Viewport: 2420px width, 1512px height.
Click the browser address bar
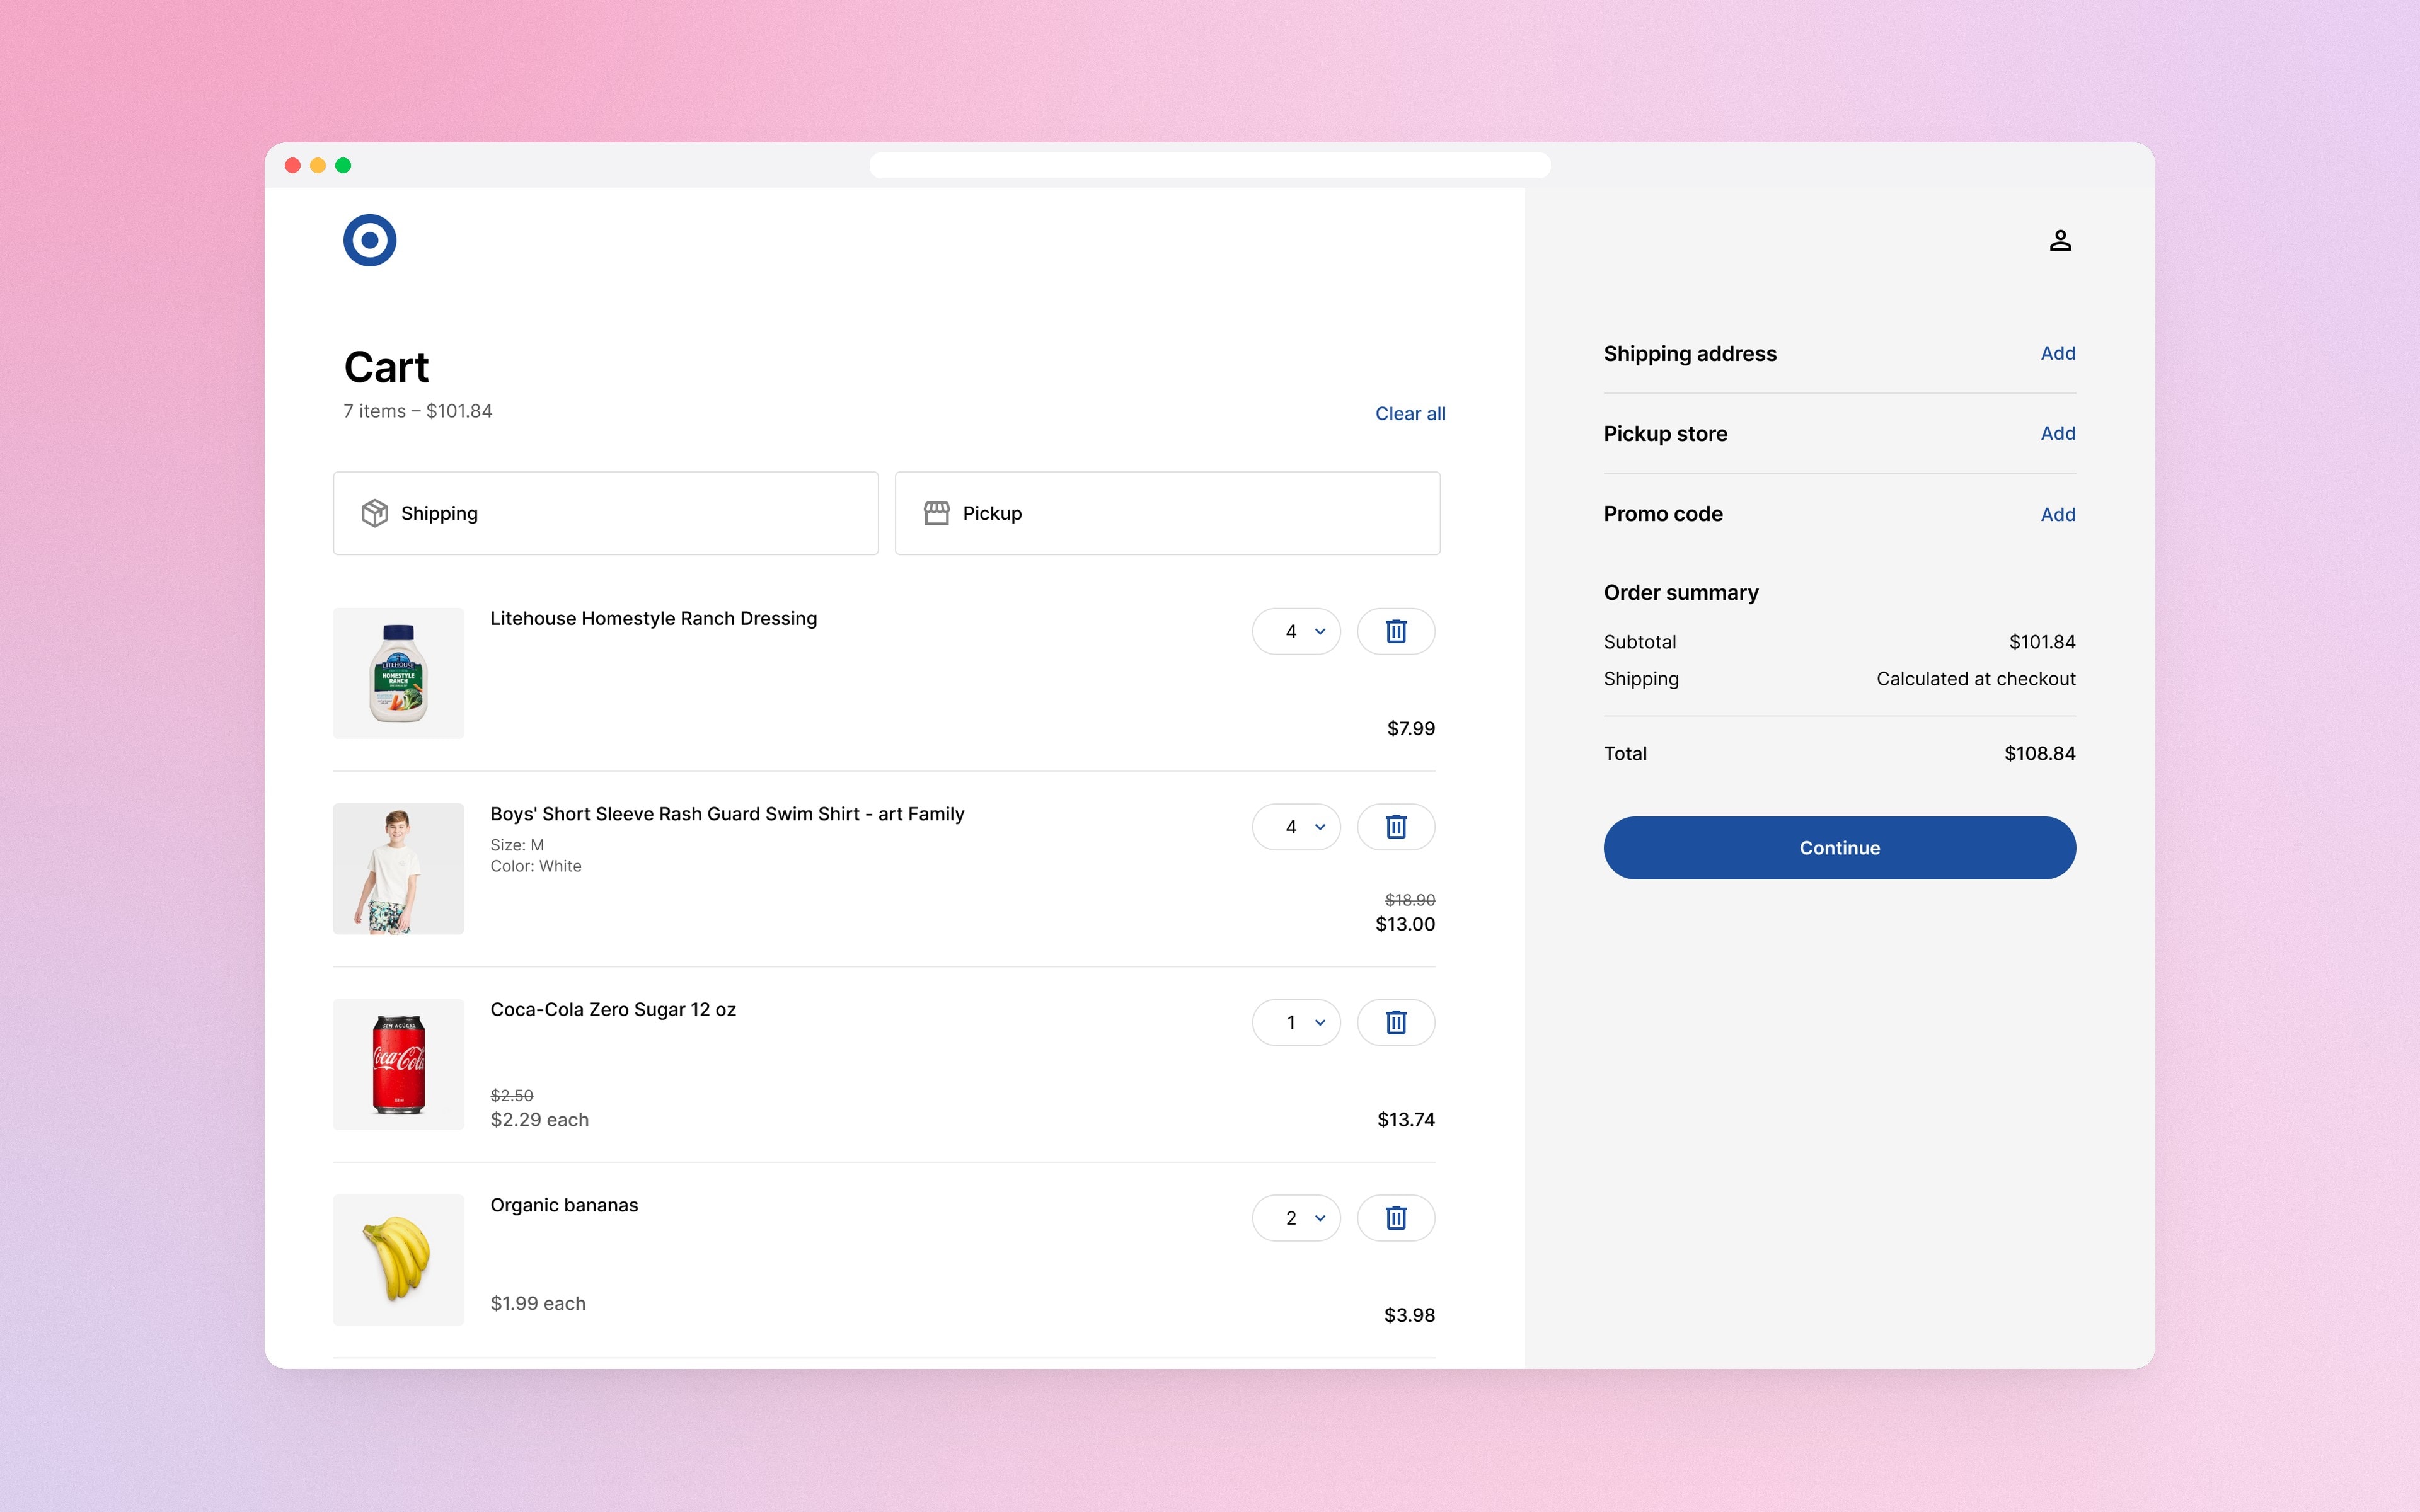pyautogui.click(x=1210, y=165)
